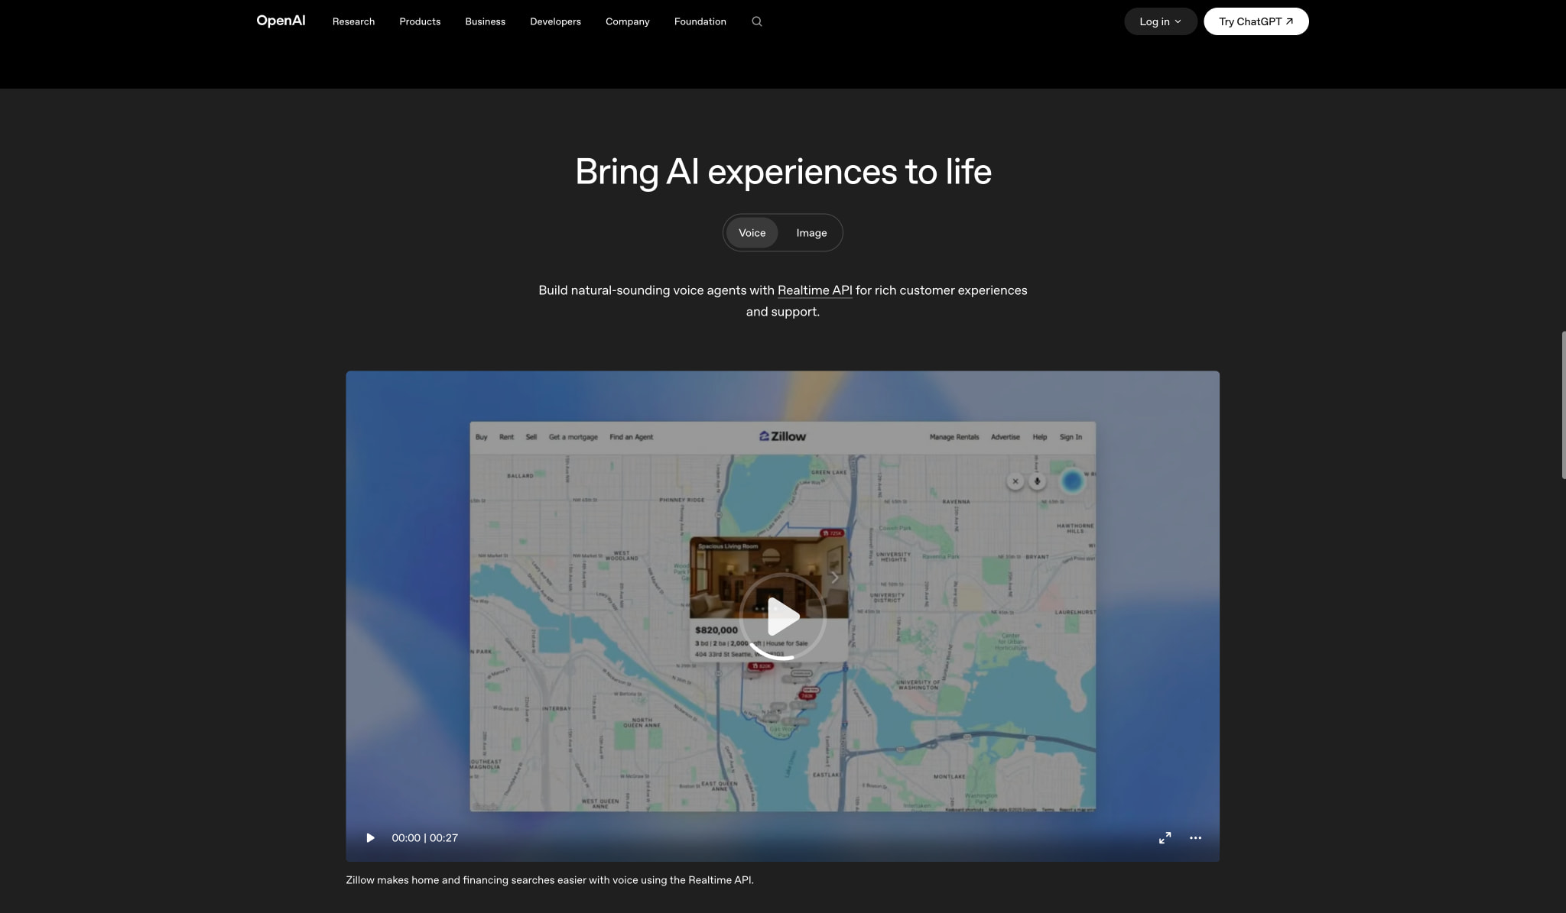Enter fullscreen video mode
Viewport: 1566px width, 913px height.
point(1165,838)
